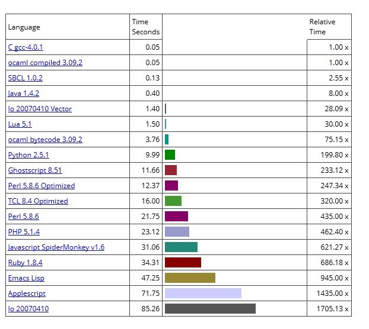Follow the PHP 5.1.4 link

24,232
